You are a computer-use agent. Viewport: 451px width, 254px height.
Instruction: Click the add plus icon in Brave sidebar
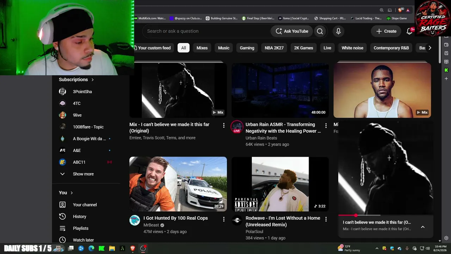click(446, 79)
